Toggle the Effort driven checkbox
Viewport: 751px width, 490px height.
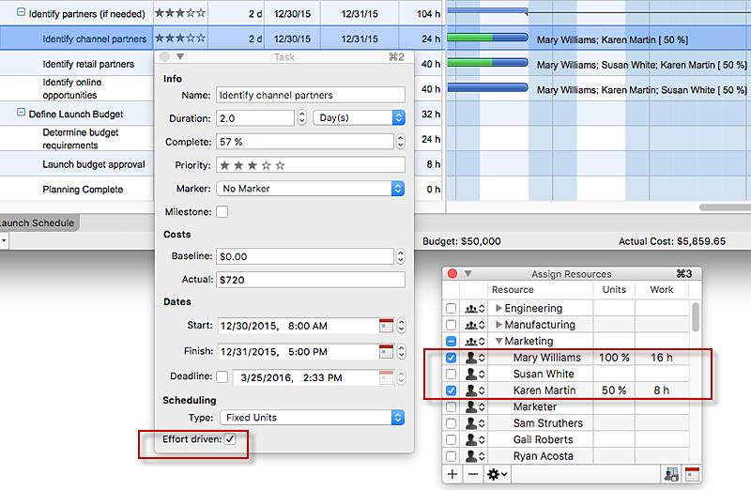[x=230, y=439]
